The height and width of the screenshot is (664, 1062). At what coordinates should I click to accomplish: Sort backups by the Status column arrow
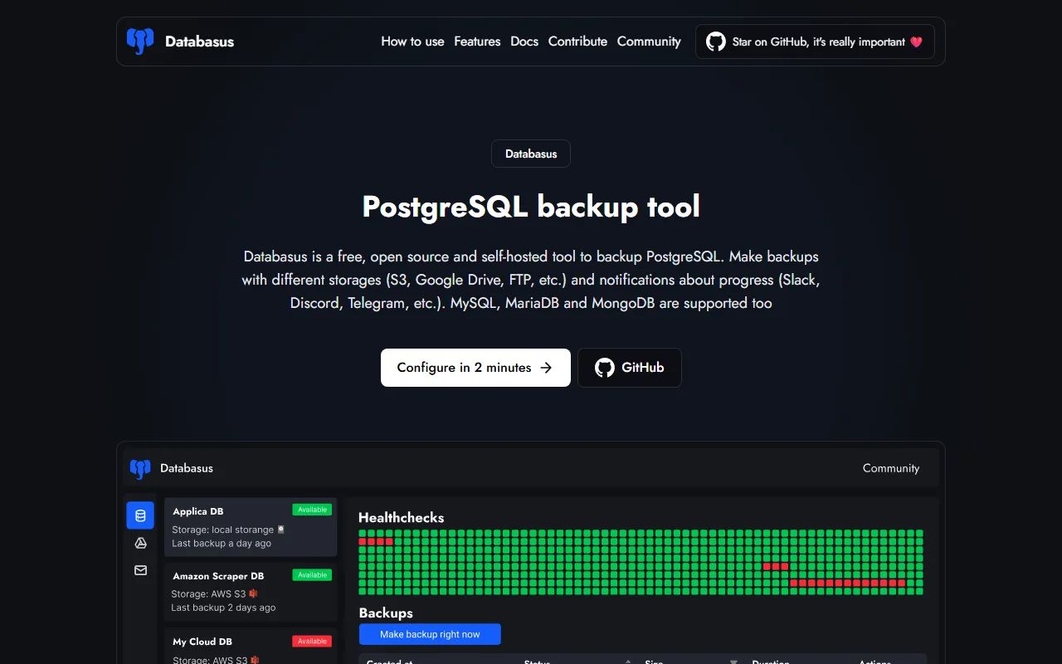click(628, 662)
